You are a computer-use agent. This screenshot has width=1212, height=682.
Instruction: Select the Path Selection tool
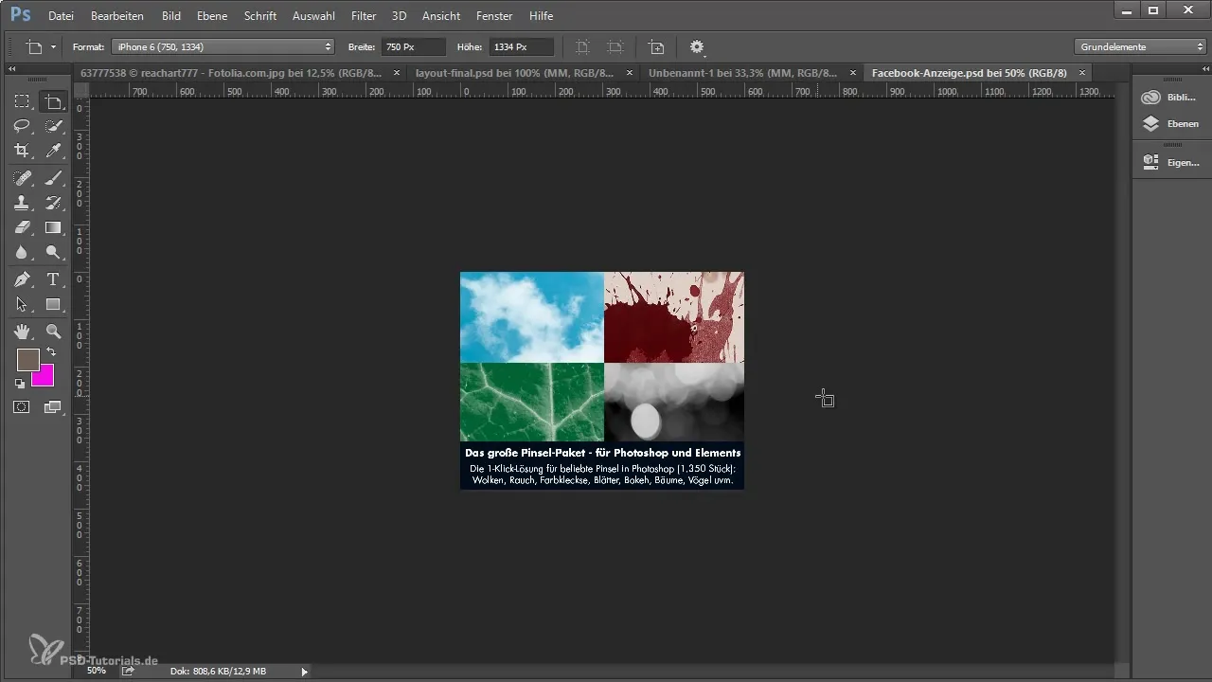pyautogui.click(x=22, y=304)
